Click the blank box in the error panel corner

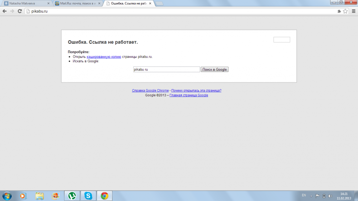(x=282, y=40)
